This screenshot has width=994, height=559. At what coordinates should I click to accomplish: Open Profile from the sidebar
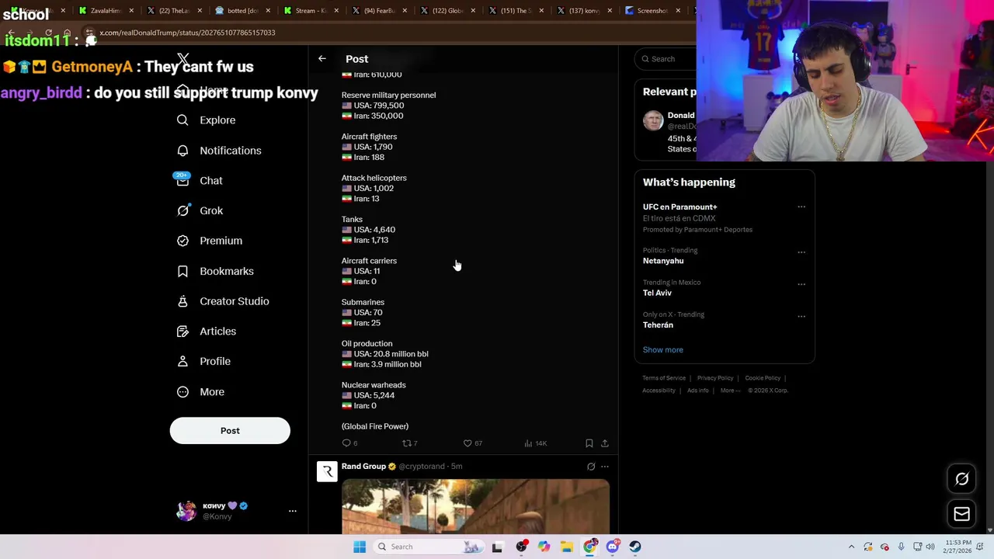coord(203,362)
